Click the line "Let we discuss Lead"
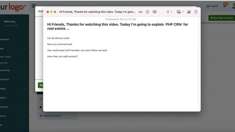The height and width of the screenshot is (132, 235). click(x=58, y=38)
